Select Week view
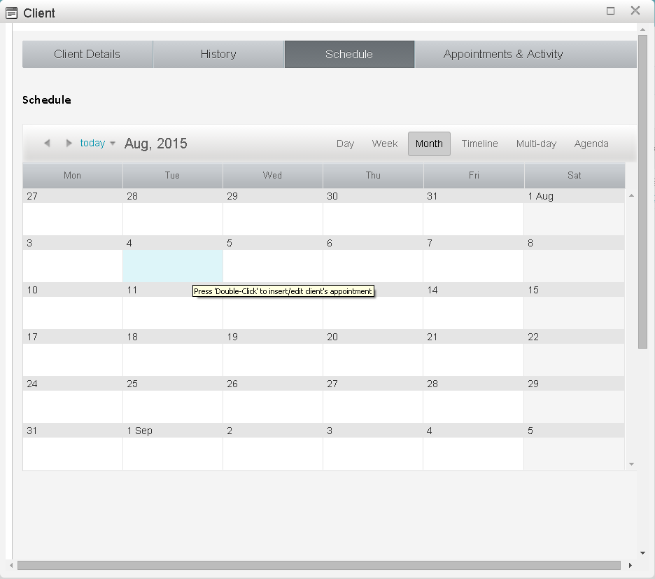The width and height of the screenshot is (655, 579). pyautogui.click(x=385, y=143)
